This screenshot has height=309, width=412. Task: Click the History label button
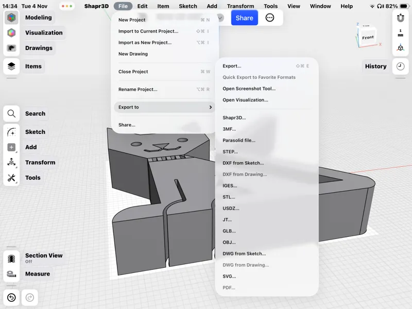coord(376,66)
